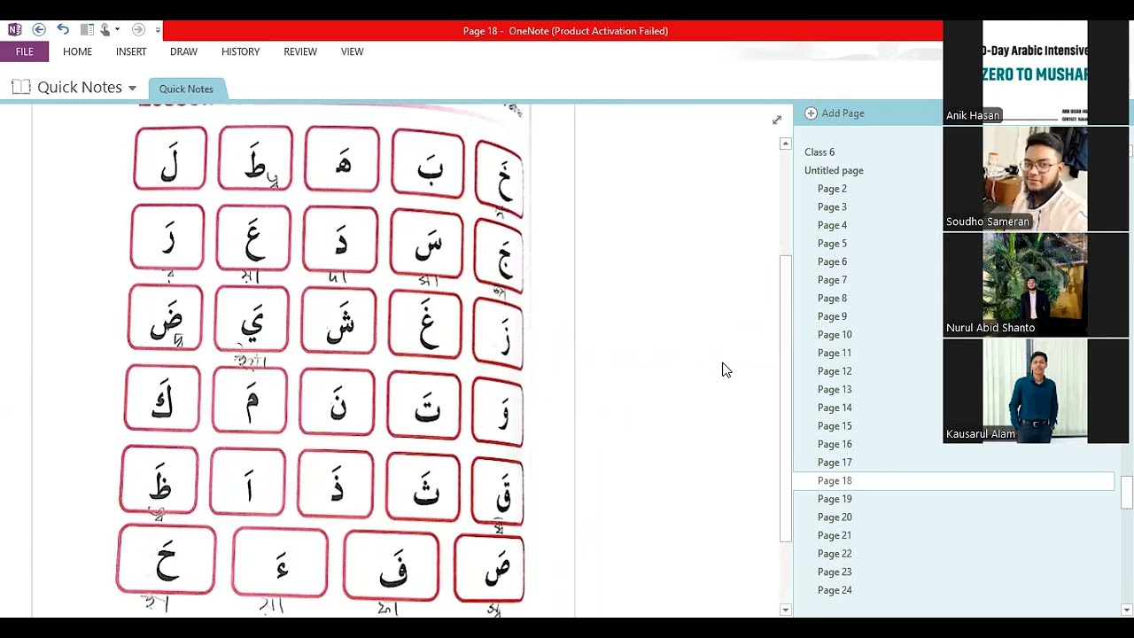Click the notebook icon beside Quick Notes

pos(21,87)
